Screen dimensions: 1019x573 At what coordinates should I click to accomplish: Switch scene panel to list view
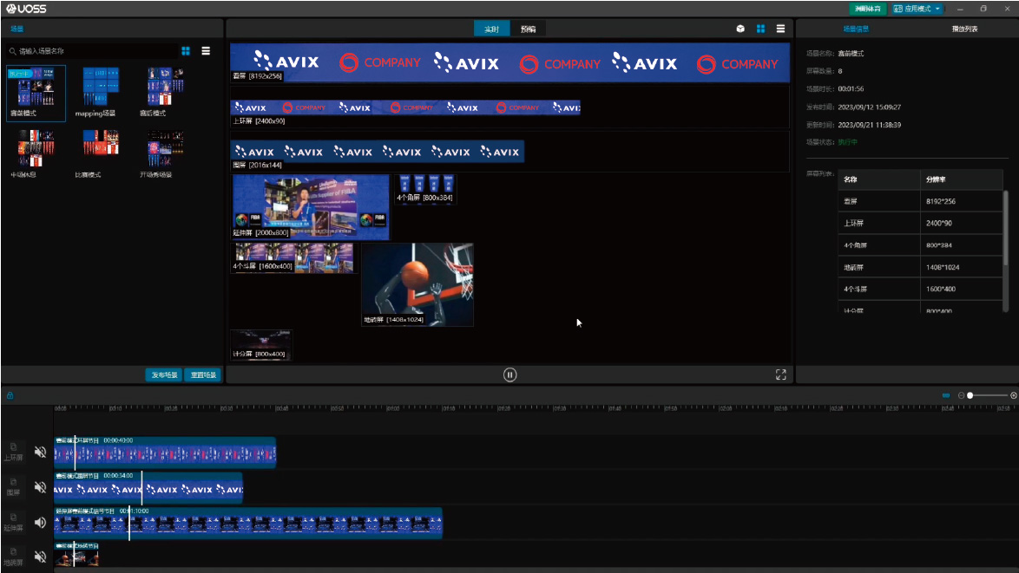(206, 51)
